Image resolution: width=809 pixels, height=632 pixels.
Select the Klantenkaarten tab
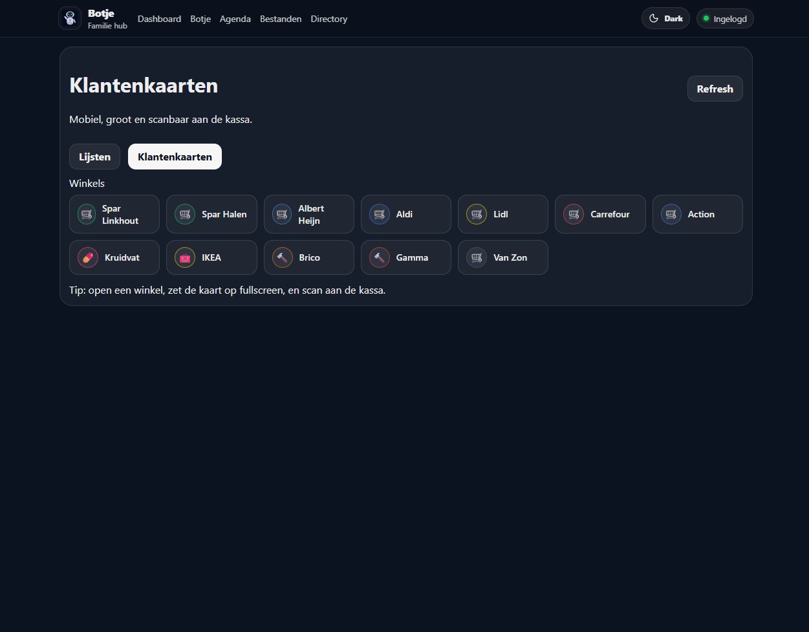pos(175,157)
